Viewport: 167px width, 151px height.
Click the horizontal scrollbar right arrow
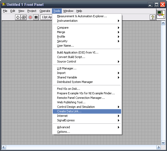(159, 147)
